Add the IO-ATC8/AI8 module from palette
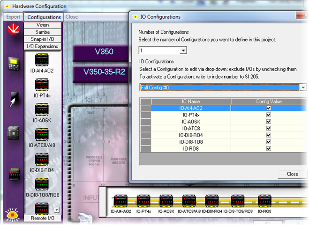The width and height of the screenshot is (309, 225). [x=42, y=134]
